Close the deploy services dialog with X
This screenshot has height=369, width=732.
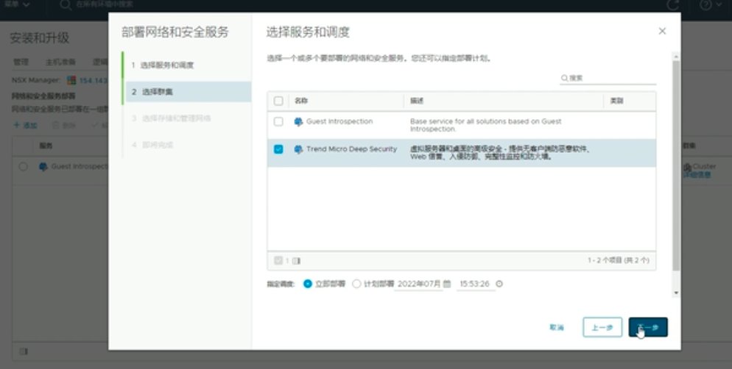662,31
